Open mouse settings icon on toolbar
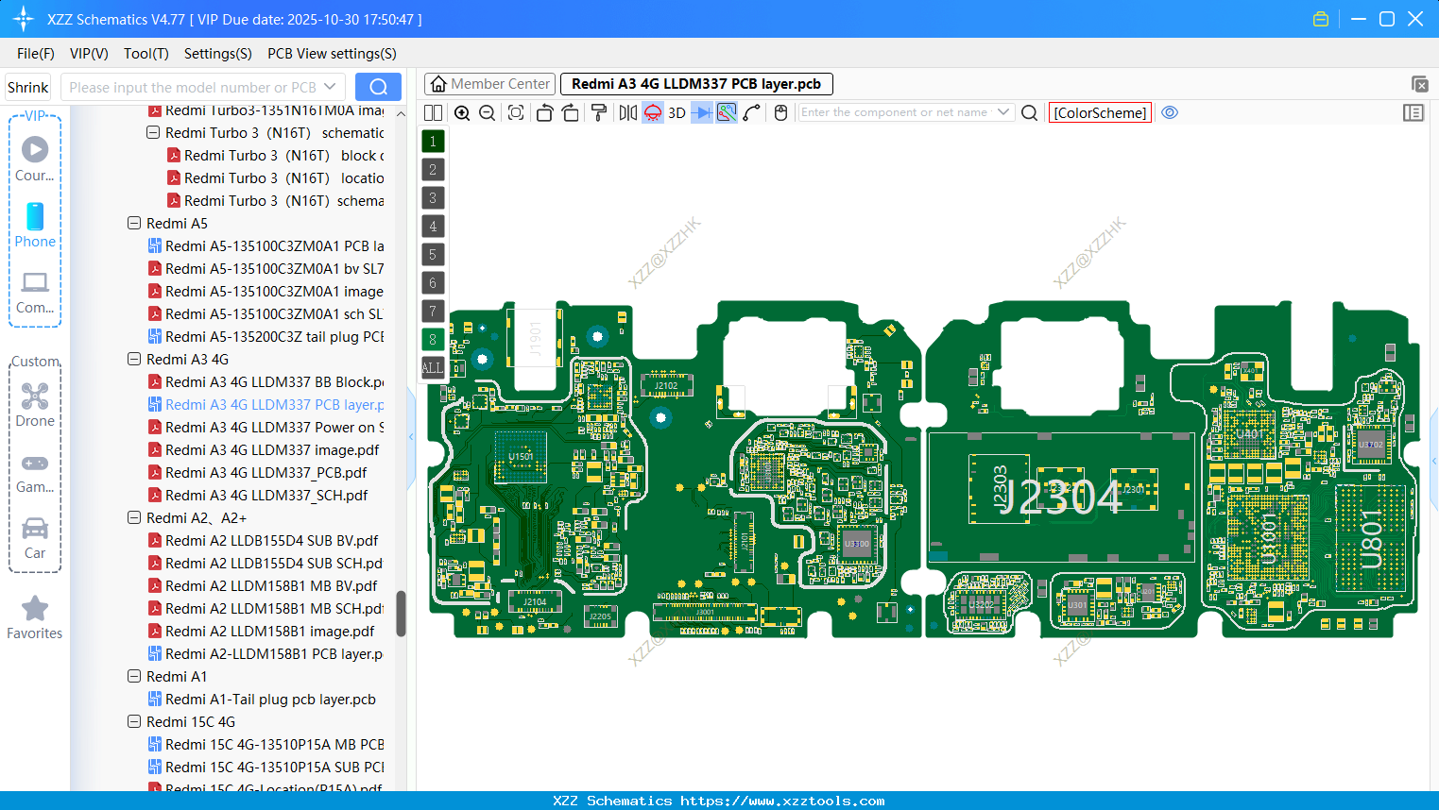Viewport: 1439px width, 810px height. point(780,111)
